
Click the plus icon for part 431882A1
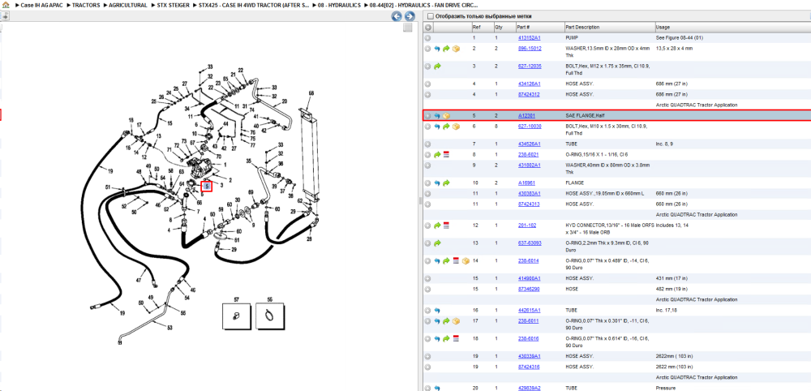point(427,165)
